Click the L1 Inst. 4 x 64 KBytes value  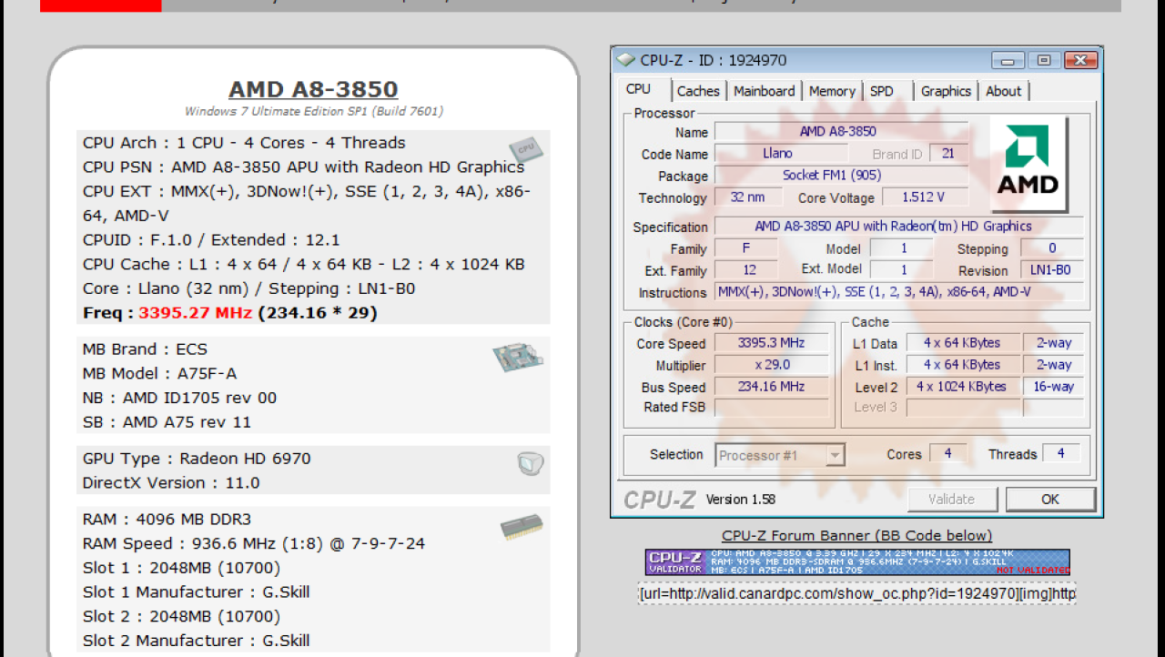click(x=962, y=365)
